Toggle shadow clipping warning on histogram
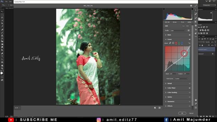Image resolution: width=217 pixels, height=122 pixels. [164, 9]
